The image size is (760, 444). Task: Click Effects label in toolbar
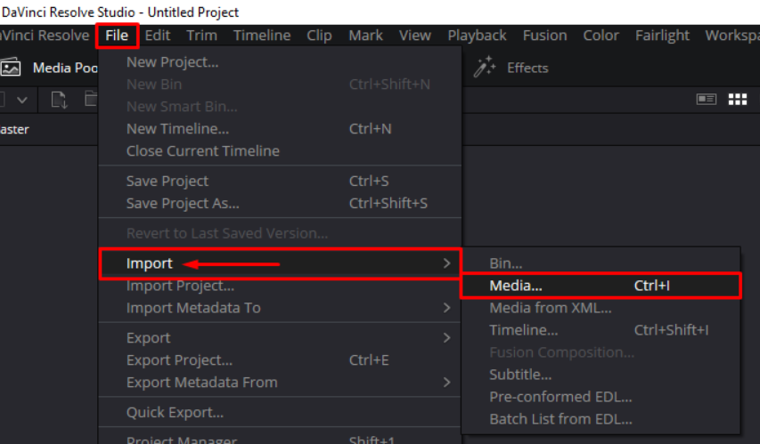[527, 68]
